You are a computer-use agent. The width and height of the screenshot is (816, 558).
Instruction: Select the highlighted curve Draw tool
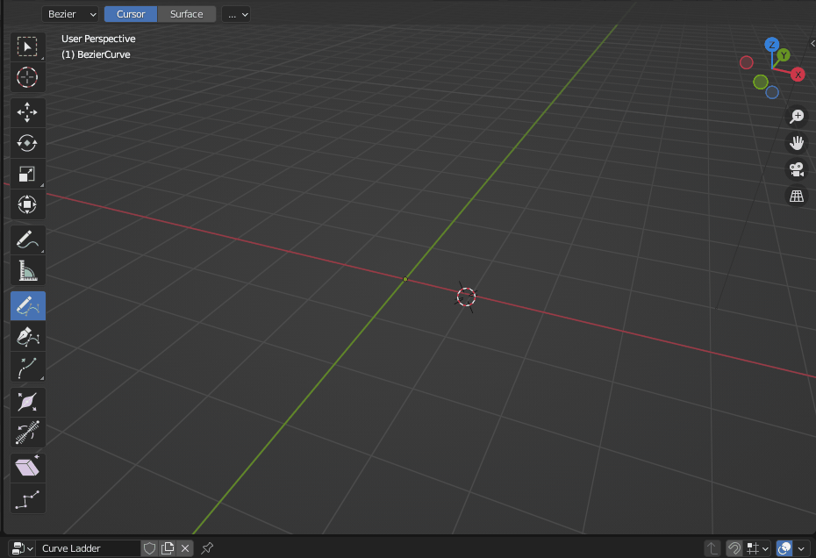[x=27, y=305]
